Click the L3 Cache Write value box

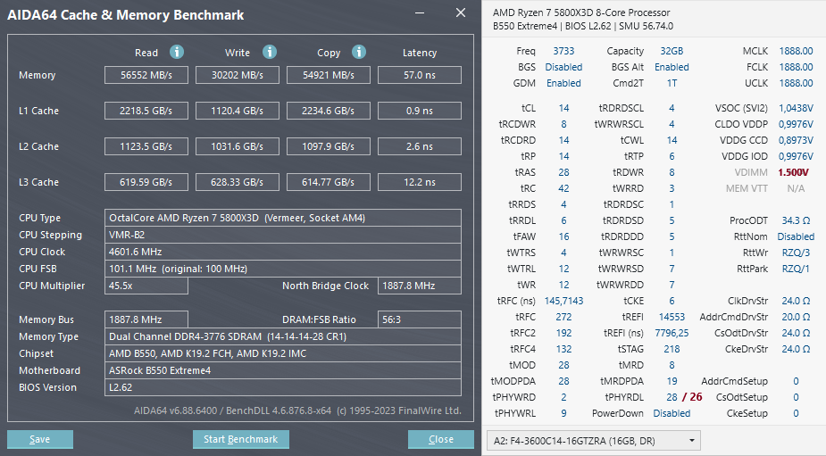238,182
